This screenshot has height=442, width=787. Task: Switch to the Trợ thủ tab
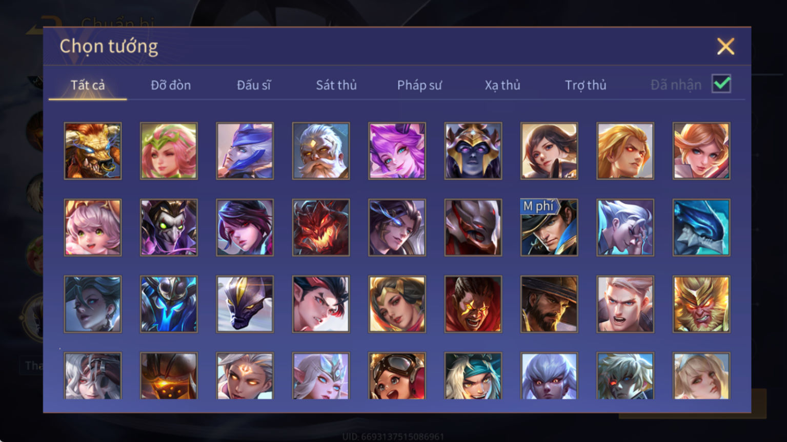coord(586,85)
